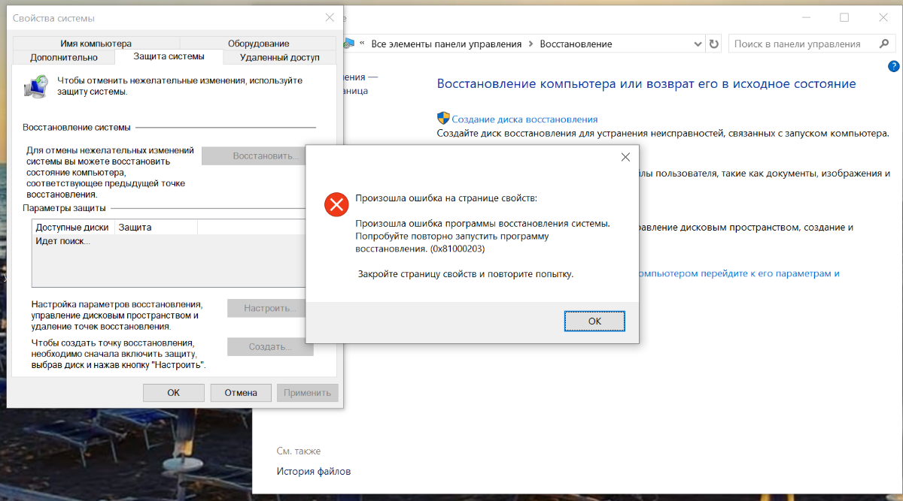Viewport: 903px width, 501px height.
Task: Click the Защита column header
Action: [x=156, y=227]
